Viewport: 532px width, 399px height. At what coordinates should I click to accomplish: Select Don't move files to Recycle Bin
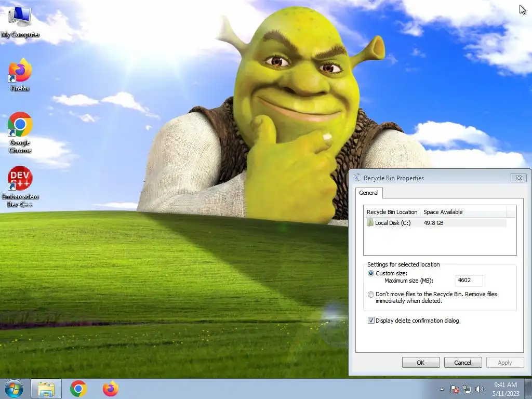[x=371, y=295]
